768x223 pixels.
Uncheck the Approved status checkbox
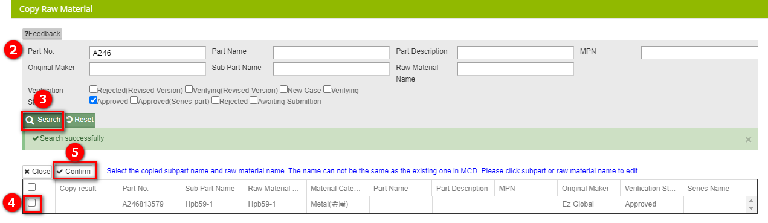tap(93, 100)
